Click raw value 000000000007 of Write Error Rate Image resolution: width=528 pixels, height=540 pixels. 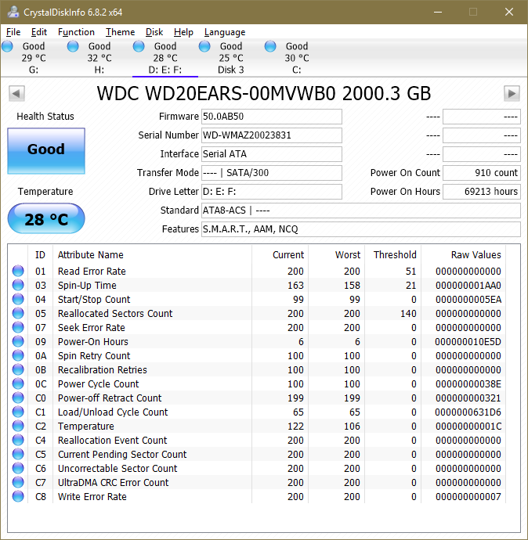point(468,497)
